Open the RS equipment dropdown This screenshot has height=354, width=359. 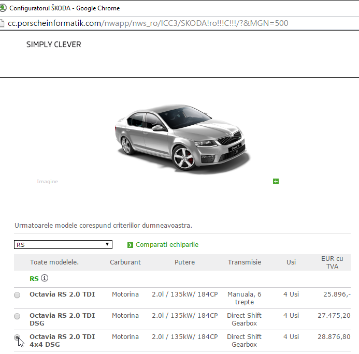click(63, 244)
